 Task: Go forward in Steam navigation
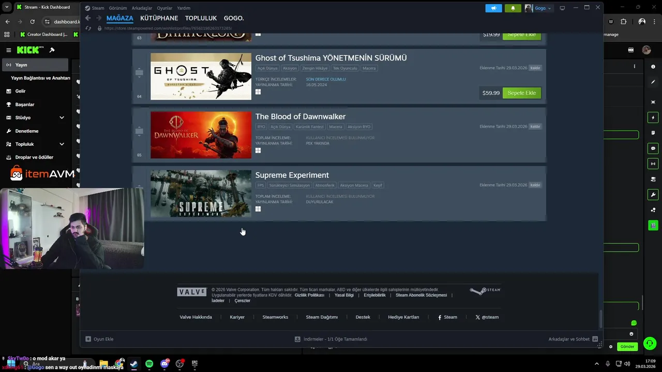pos(99,18)
